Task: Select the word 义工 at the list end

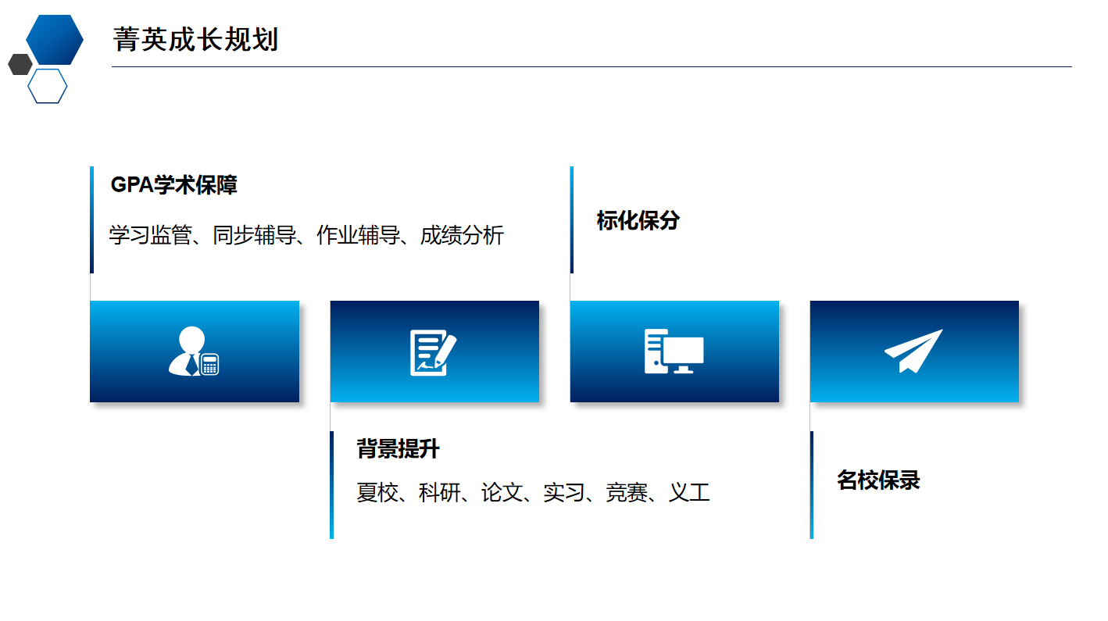Action: pos(689,493)
